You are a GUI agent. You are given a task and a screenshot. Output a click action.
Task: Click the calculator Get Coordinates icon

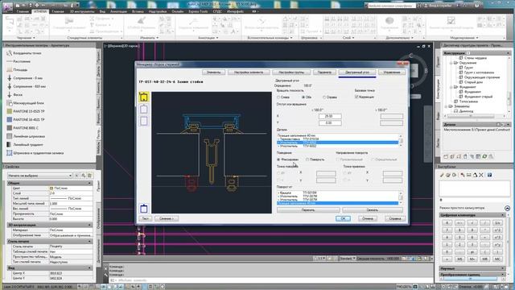tap(463, 175)
